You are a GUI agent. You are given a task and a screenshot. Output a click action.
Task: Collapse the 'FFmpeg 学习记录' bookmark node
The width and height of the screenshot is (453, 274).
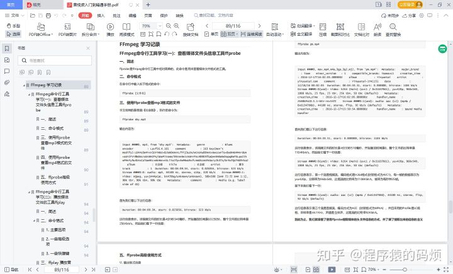tap(25, 86)
